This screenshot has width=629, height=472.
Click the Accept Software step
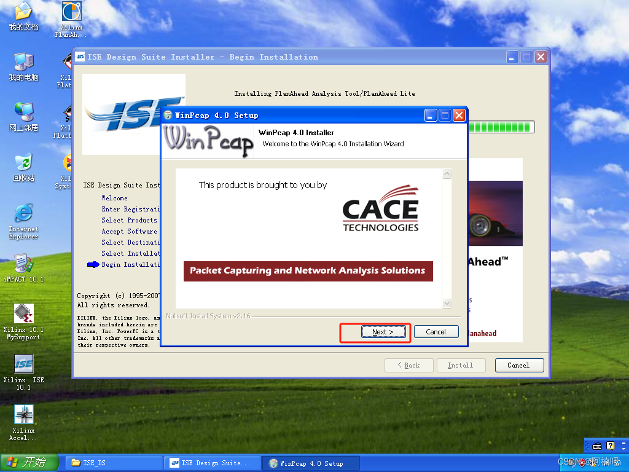(x=129, y=232)
